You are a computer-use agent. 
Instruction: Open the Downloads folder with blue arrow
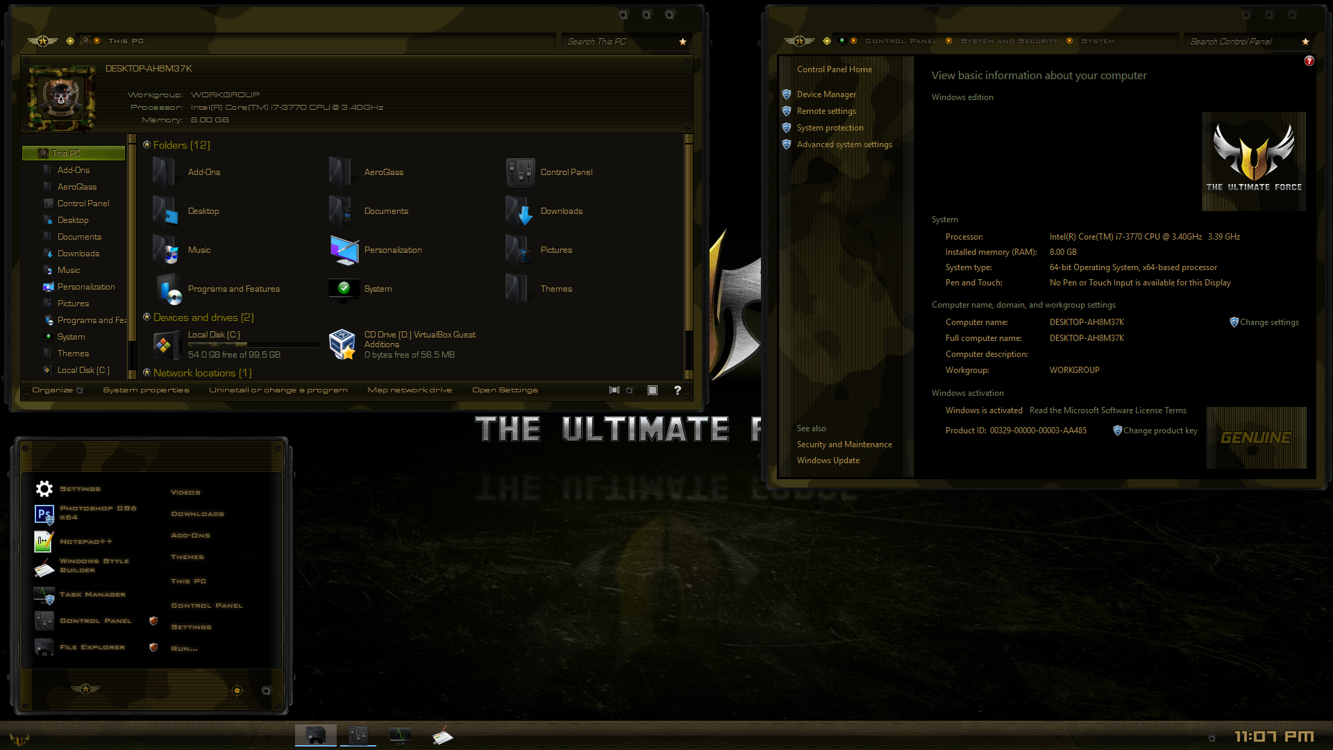pos(519,211)
